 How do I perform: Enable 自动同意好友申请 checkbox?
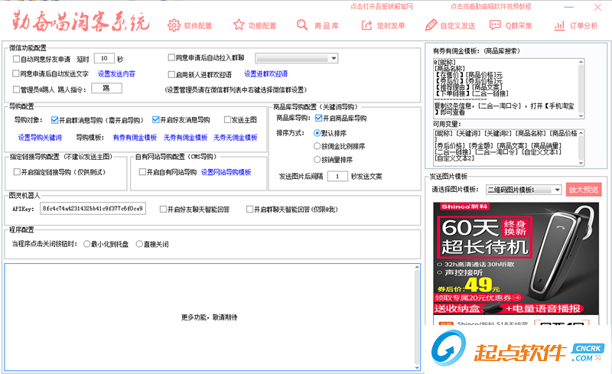click(16, 59)
